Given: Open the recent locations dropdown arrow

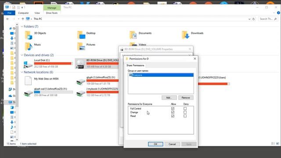Looking at the screenshot, I should pos(18,19).
